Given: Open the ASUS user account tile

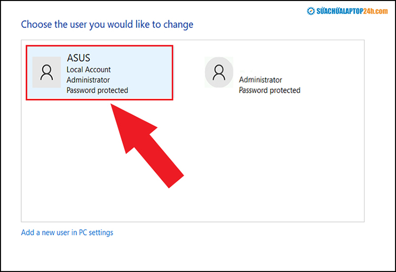Looking at the screenshot, I should [99, 73].
